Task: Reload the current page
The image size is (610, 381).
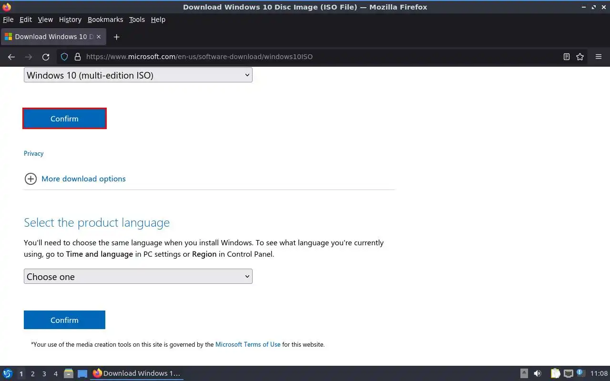Action: coord(46,57)
